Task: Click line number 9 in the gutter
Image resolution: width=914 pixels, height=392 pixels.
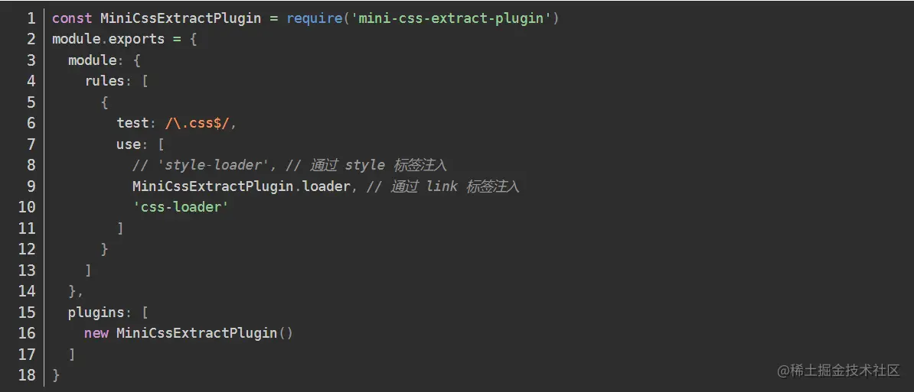Action: point(31,186)
